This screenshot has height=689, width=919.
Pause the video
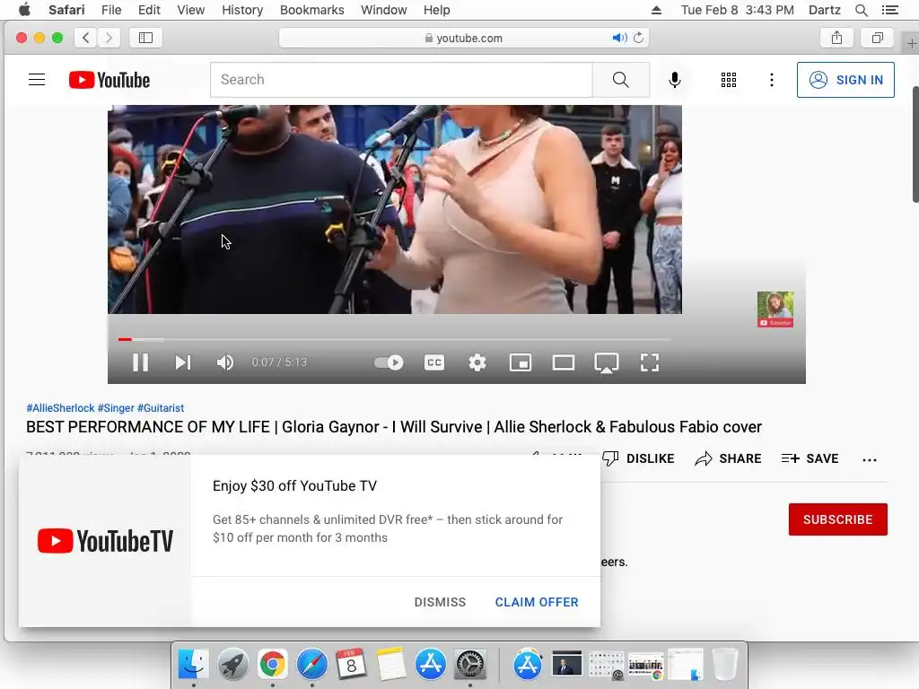140,362
